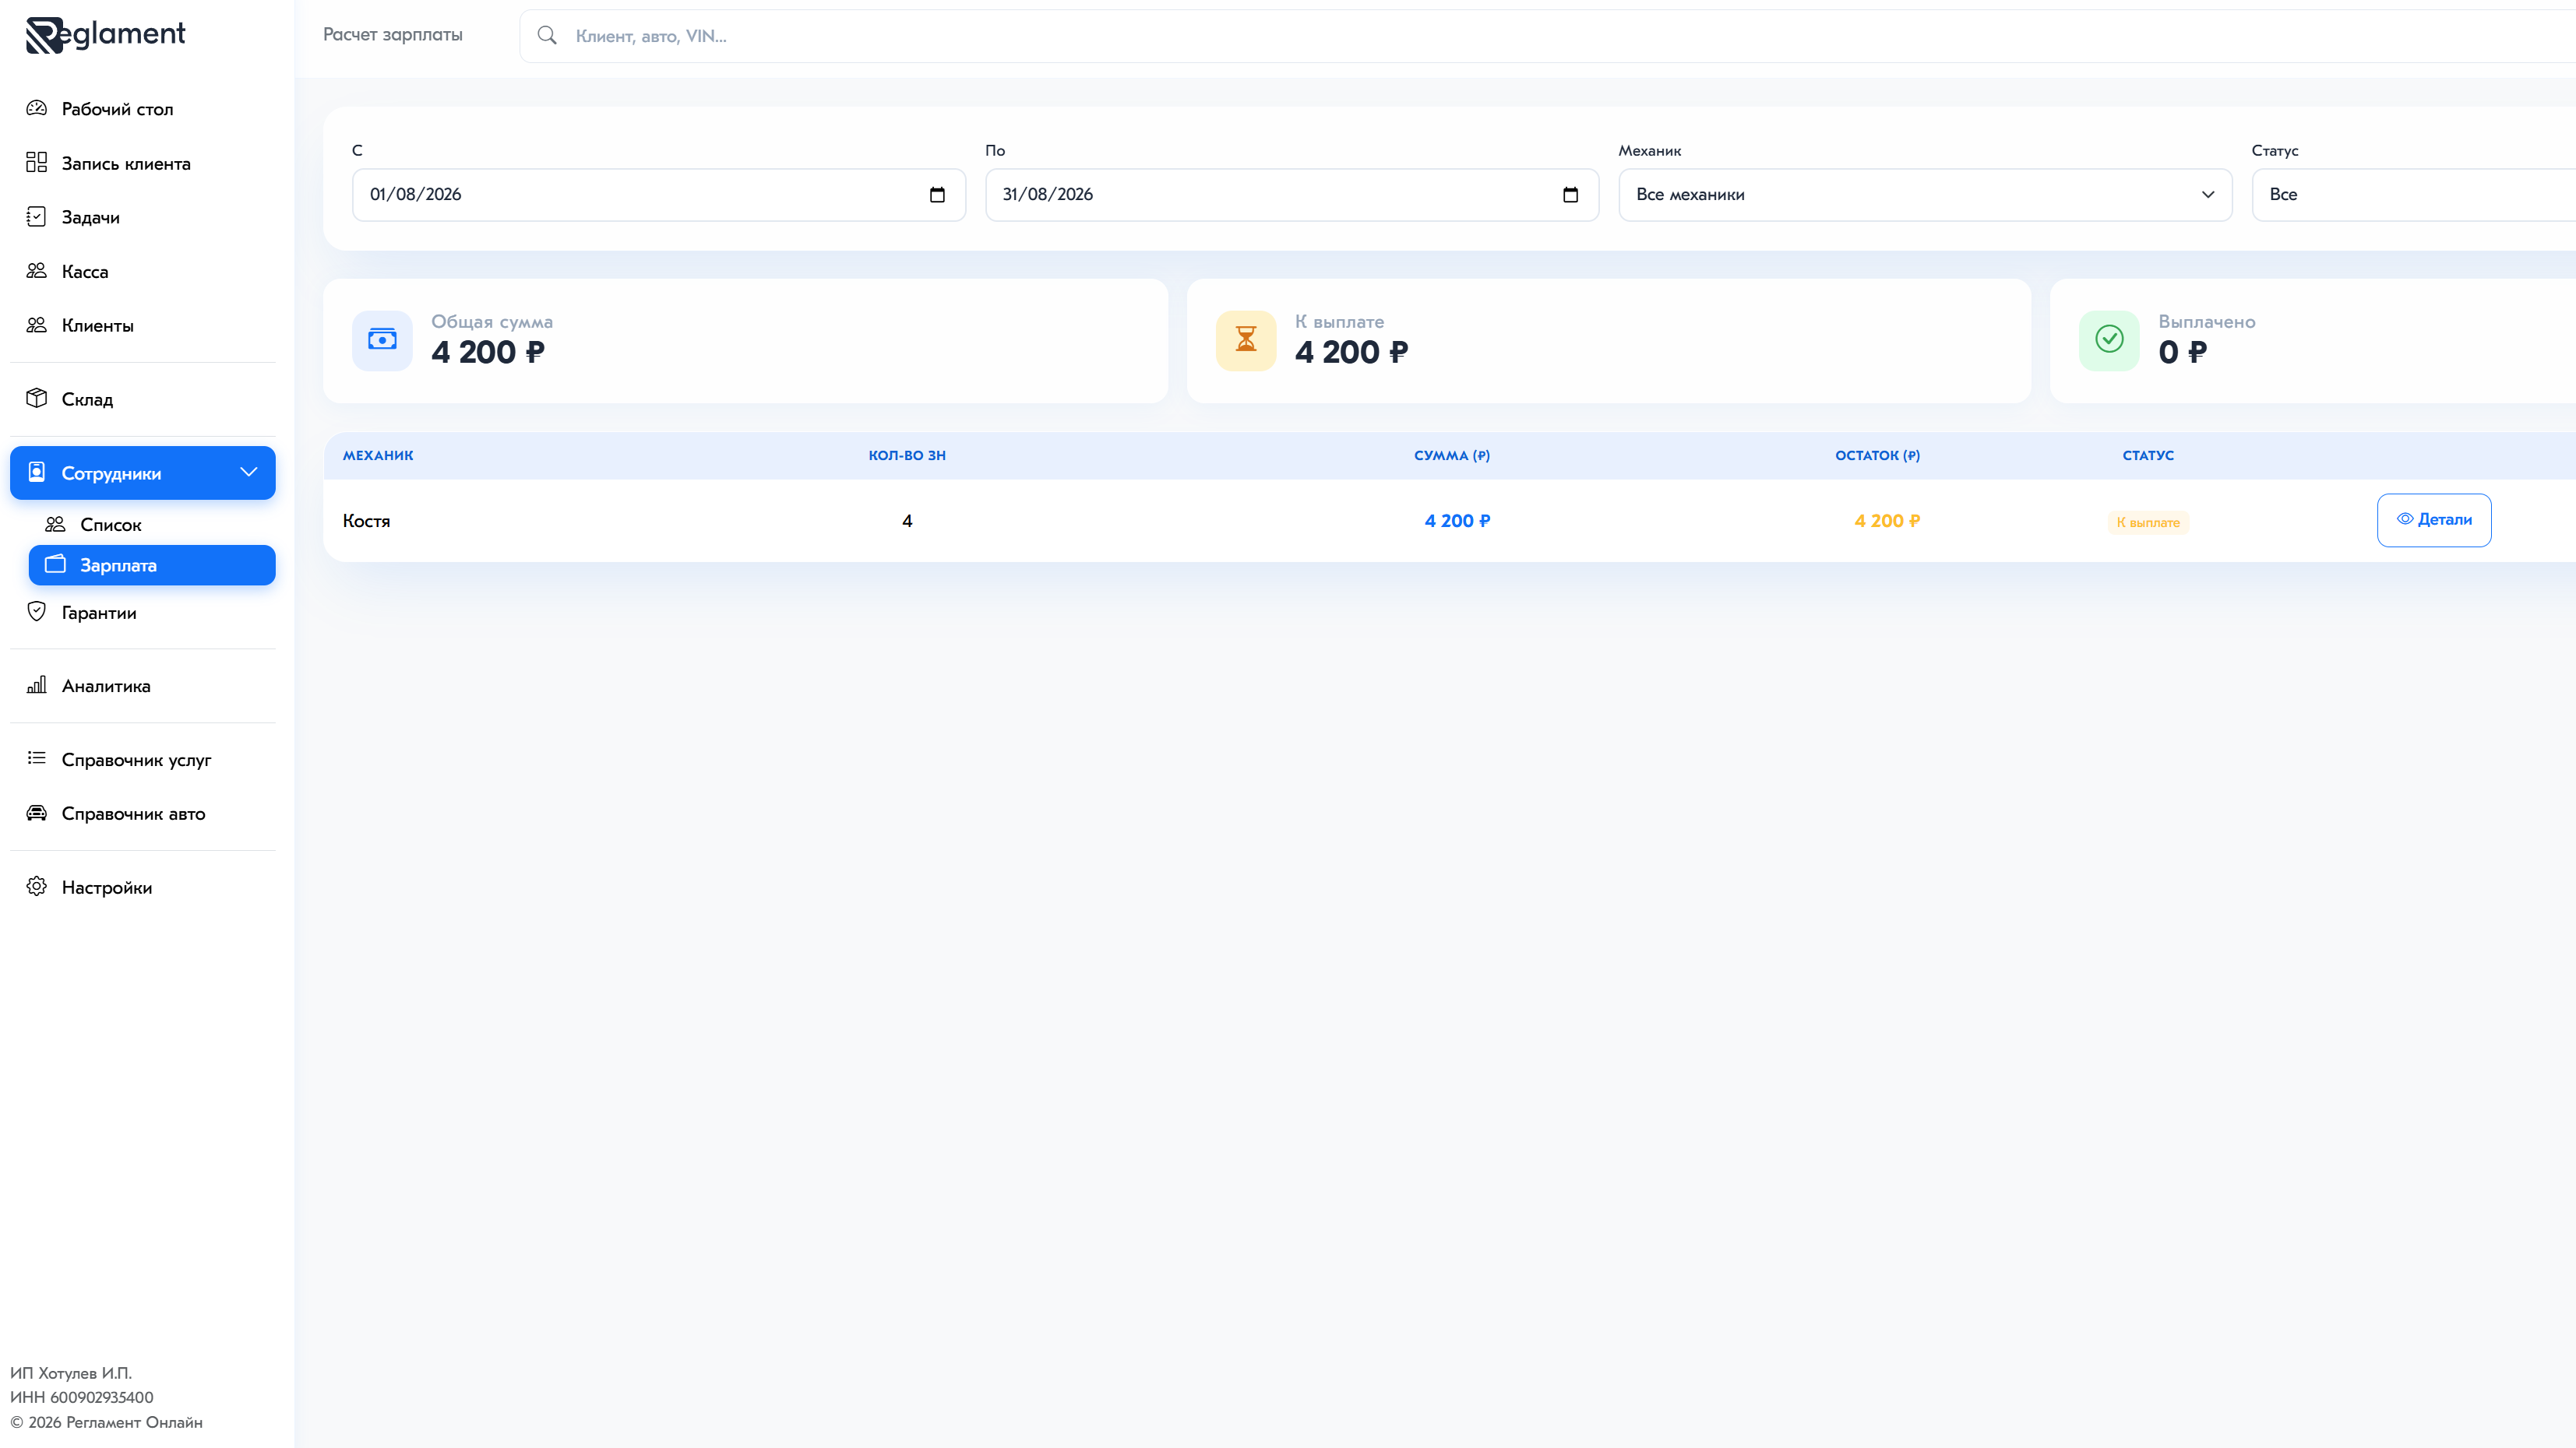Open calendar picker for end date

pos(1570,194)
